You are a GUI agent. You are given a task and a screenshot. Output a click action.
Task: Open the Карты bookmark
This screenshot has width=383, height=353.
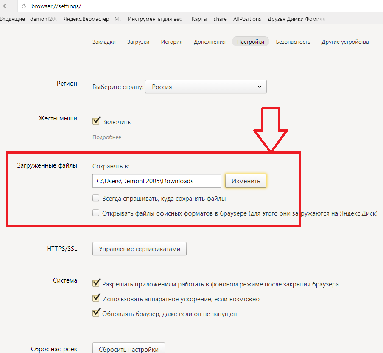(199, 19)
